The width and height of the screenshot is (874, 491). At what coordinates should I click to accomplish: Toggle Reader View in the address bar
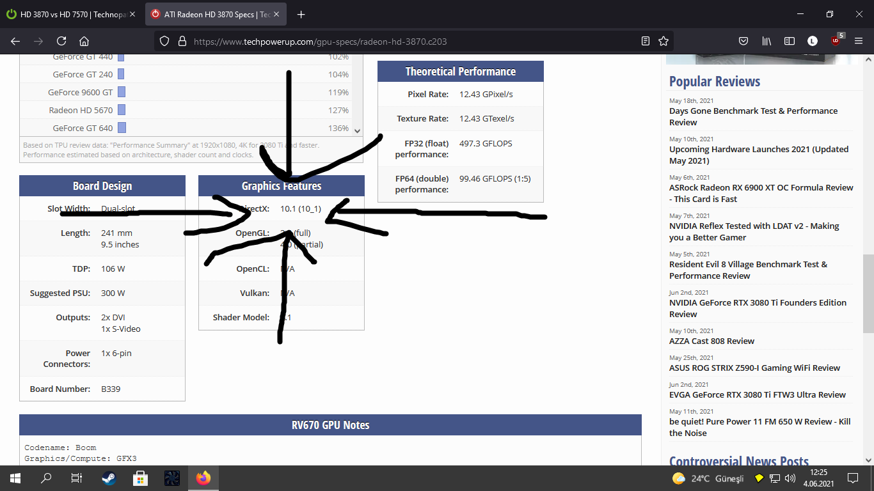[x=646, y=41]
